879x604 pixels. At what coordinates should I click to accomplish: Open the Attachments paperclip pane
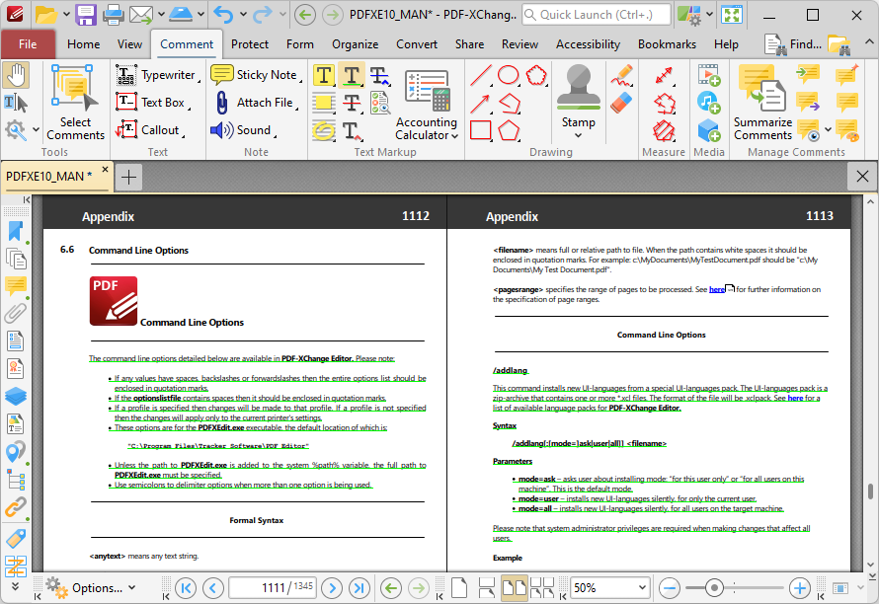pos(16,313)
